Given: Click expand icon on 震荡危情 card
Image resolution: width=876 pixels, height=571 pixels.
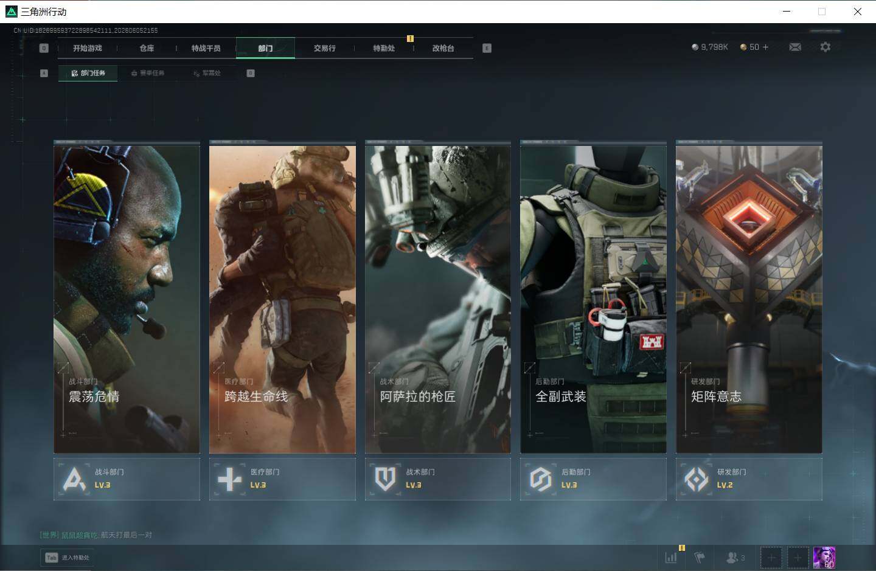Looking at the screenshot, I should pos(63,368).
